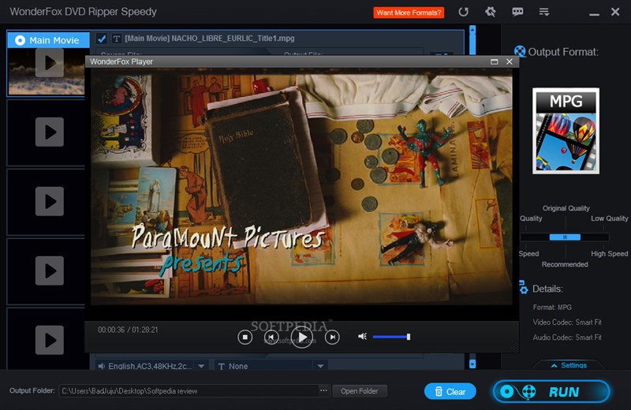Play the fourth title thumbnail
The width and height of the screenshot is (631, 410).
click(50, 270)
